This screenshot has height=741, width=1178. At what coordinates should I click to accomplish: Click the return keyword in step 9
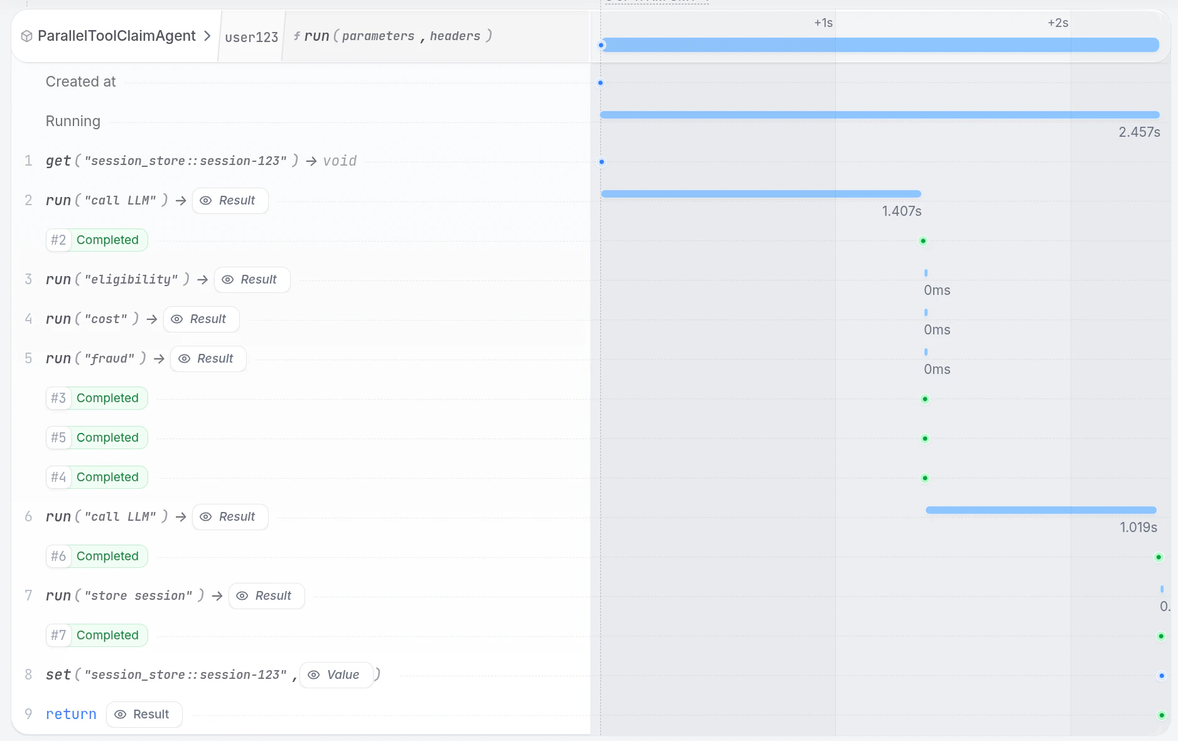pyautogui.click(x=71, y=715)
